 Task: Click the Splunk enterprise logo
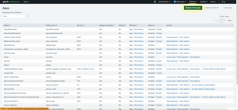[x=11, y=2]
